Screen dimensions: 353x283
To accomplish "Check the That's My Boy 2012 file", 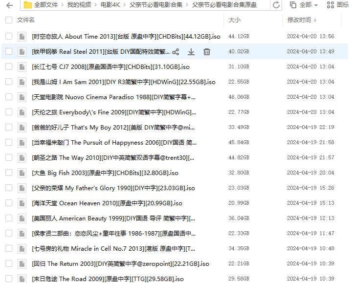I will click(x=9, y=127).
